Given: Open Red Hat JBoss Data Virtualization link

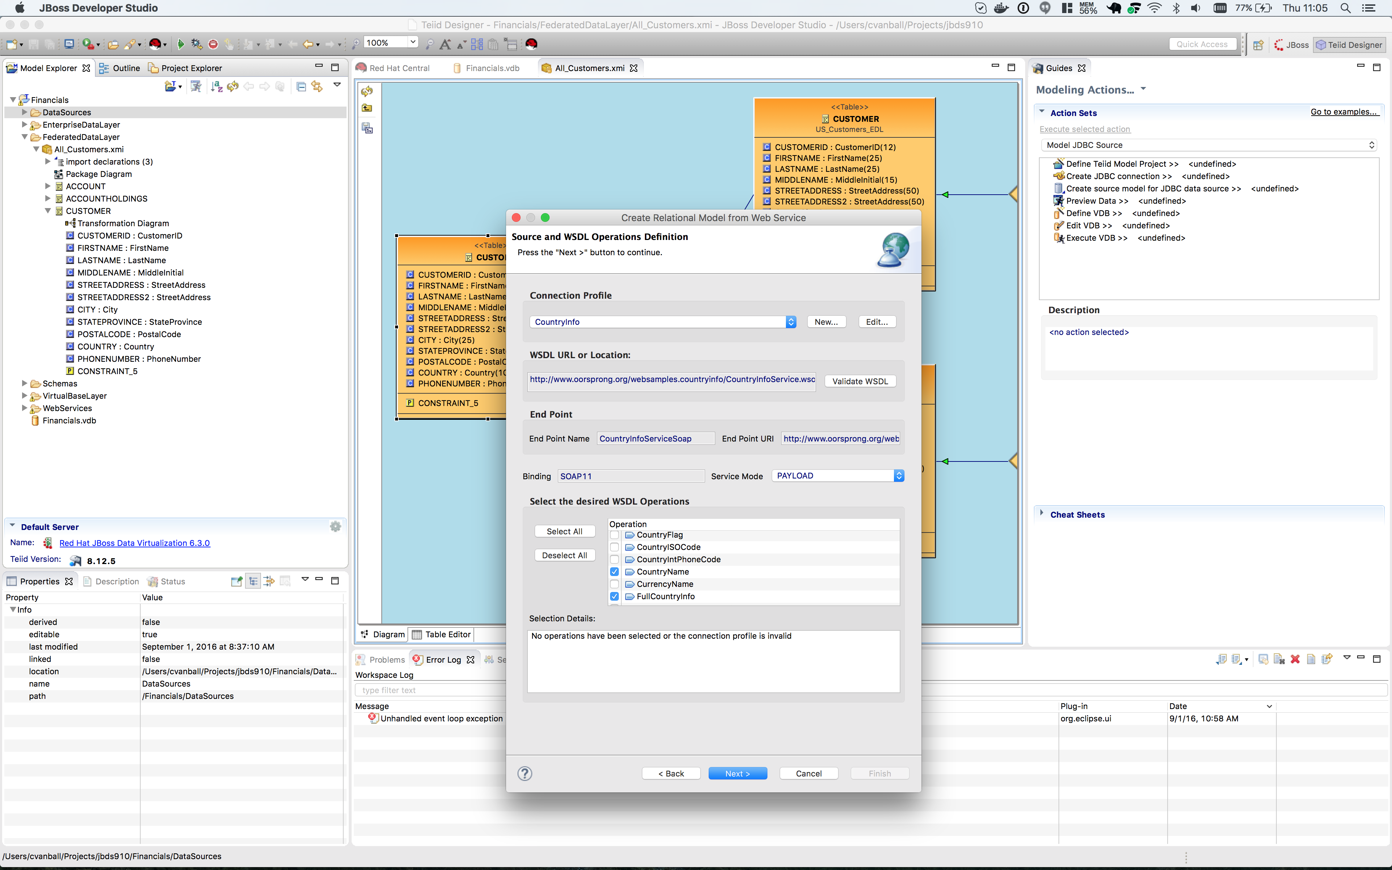Looking at the screenshot, I should click(134, 543).
